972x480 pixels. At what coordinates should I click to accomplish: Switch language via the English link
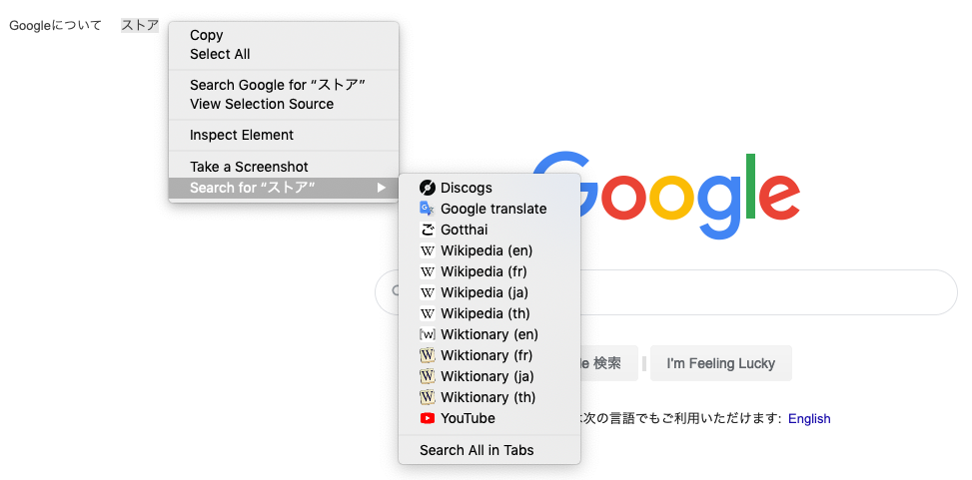809,418
